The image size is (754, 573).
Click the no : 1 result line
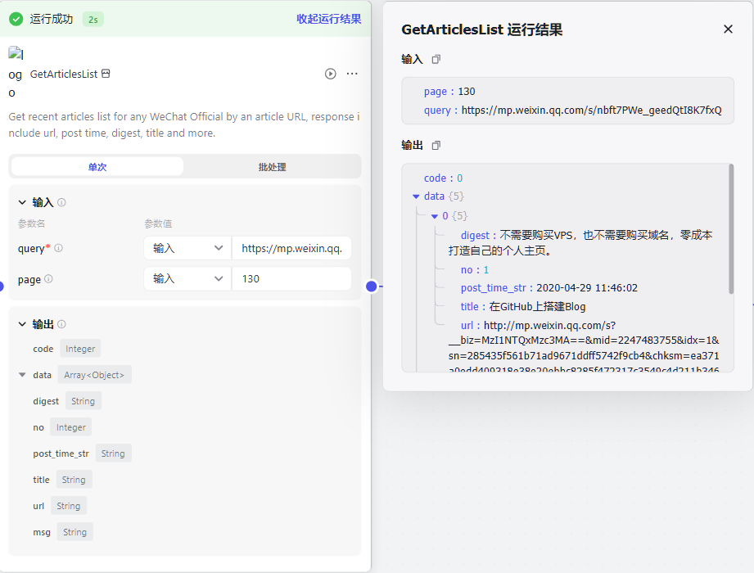(475, 269)
